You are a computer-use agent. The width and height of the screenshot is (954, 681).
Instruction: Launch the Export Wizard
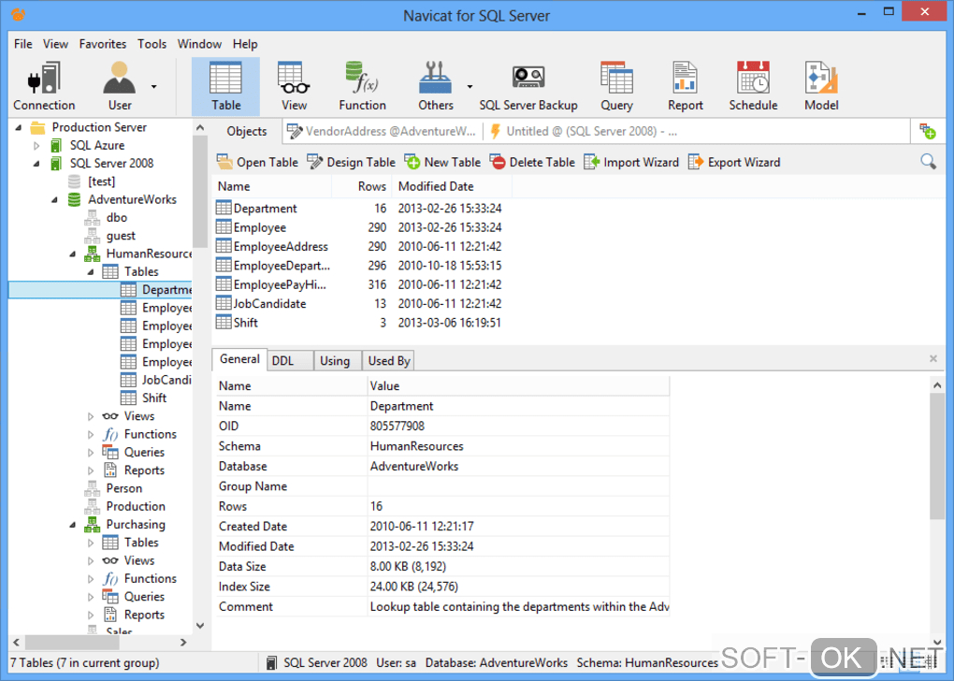point(734,162)
